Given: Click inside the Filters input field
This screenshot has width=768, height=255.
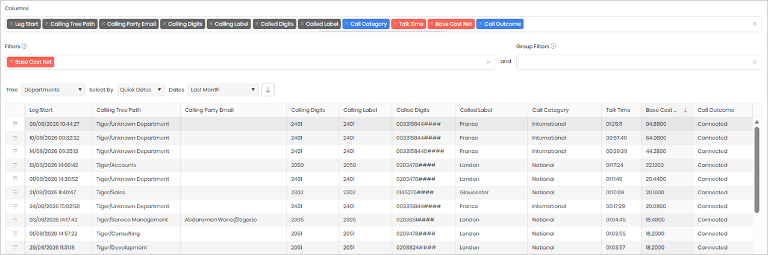Looking at the screenshot, I should click(249, 62).
